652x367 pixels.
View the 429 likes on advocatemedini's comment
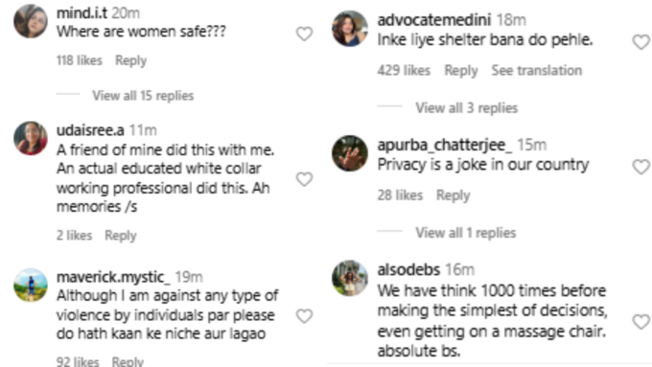click(404, 71)
